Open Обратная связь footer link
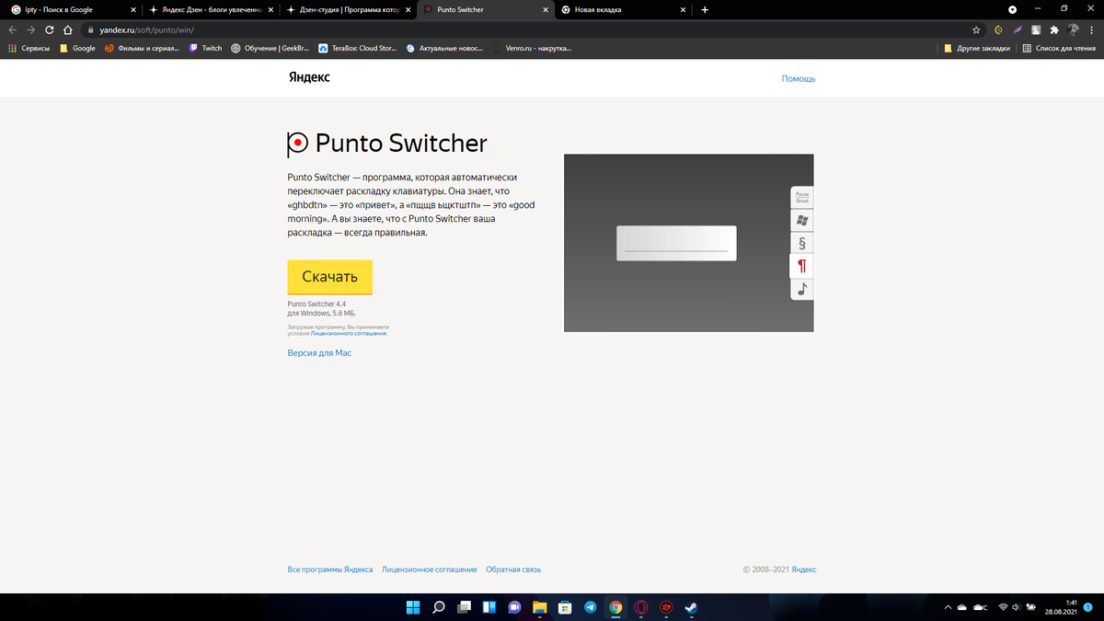The width and height of the screenshot is (1104, 621). click(x=513, y=569)
